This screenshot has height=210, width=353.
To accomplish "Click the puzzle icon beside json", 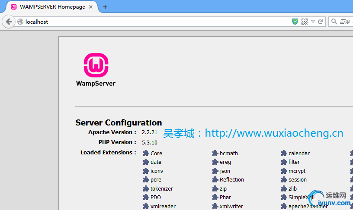I will pos(215,171).
